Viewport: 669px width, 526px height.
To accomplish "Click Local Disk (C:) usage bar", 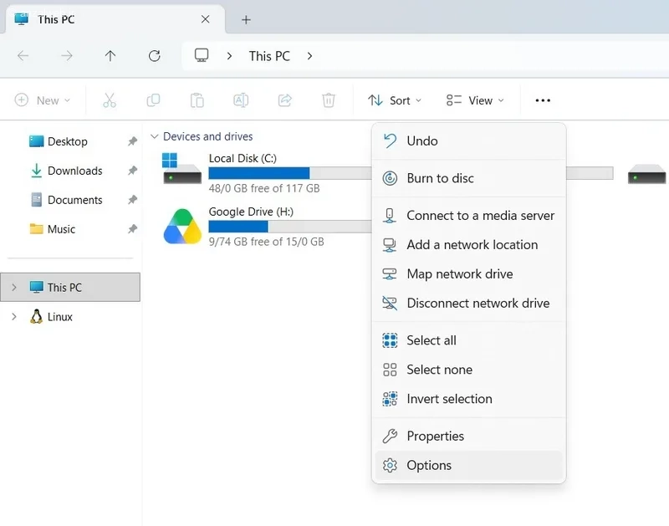I will tap(289, 173).
